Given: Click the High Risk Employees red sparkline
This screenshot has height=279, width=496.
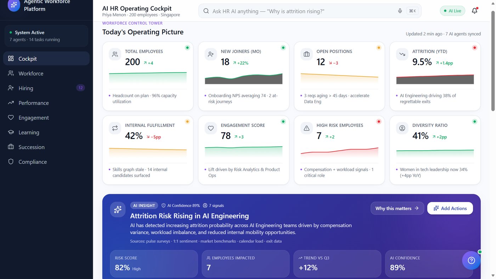Looking at the screenshot, I should point(339,152).
